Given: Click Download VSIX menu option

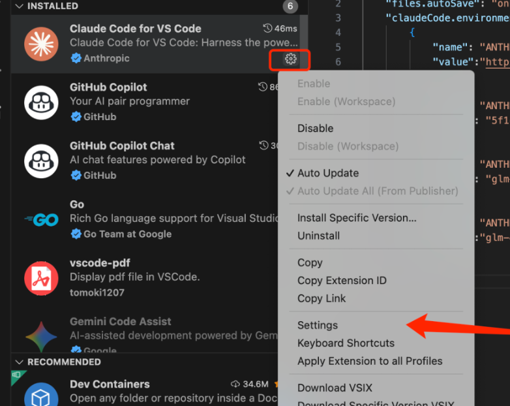Looking at the screenshot, I should pyautogui.click(x=335, y=388).
